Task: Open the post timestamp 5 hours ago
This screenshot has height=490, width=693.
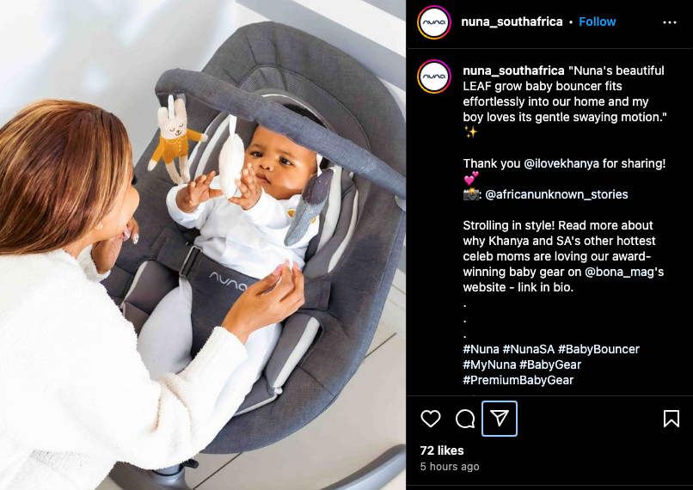Action: point(450,467)
